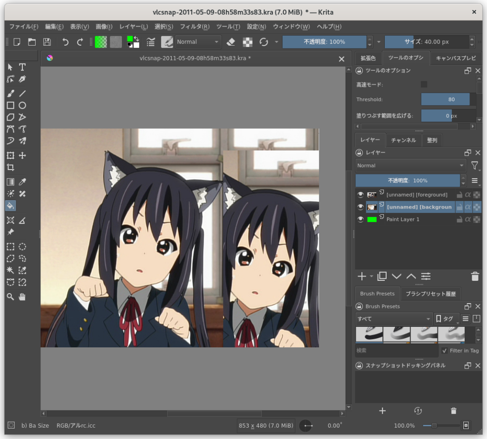Image resolution: width=487 pixels, height=439 pixels.
Task: Switch to the ブラシプリセット履歴 tab
Action: (430, 294)
